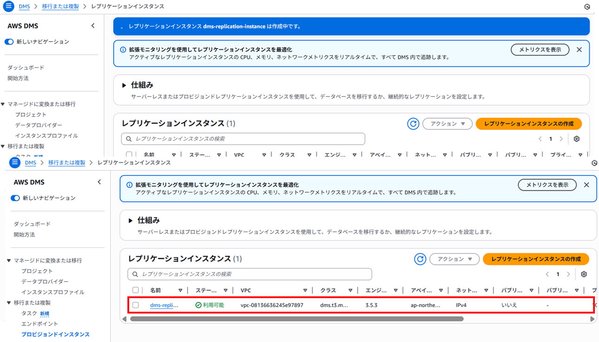Sort by the VPC column in the lower table
Image resolution: width=599 pixels, height=342 pixels.
pyautogui.click(x=305, y=290)
